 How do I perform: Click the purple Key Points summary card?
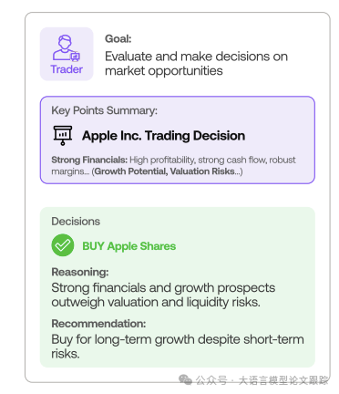tap(178, 140)
